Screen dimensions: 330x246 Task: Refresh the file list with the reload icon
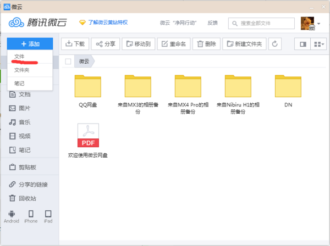click(275, 44)
